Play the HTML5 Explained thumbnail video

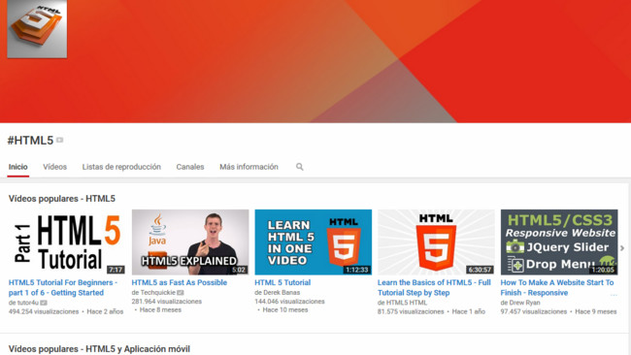point(190,242)
